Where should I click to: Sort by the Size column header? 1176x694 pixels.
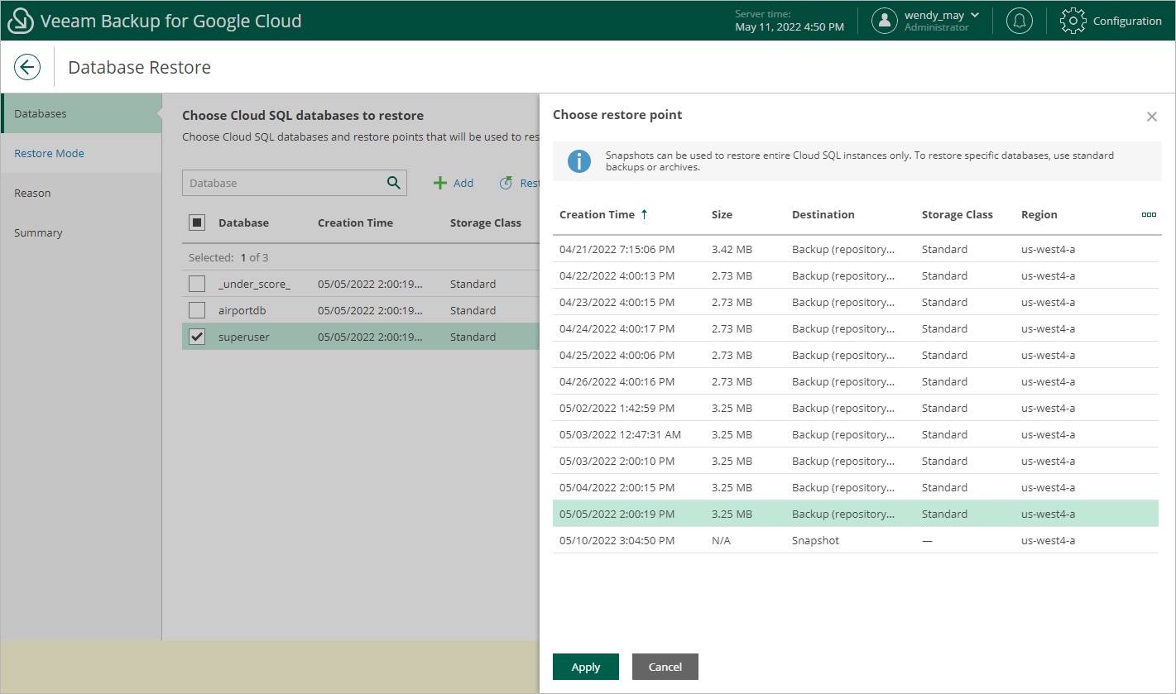coord(722,214)
